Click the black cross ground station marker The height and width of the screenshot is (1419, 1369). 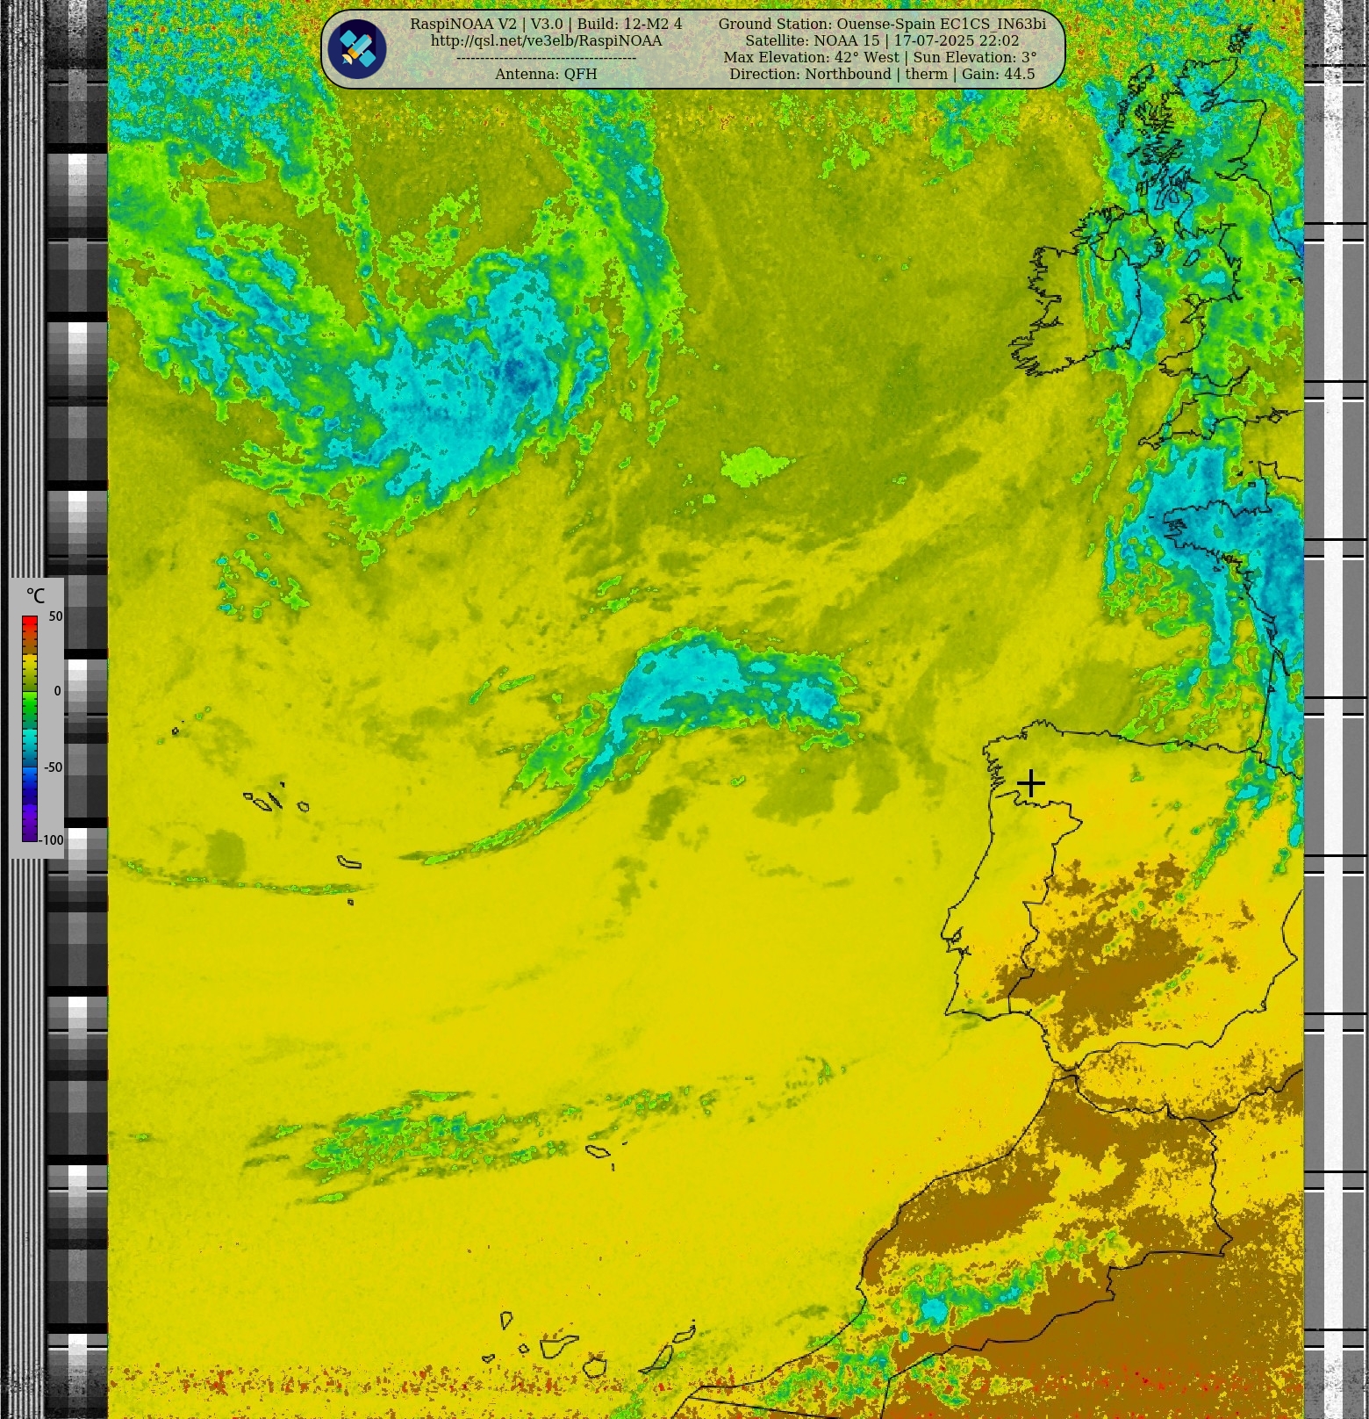pyautogui.click(x=1030, y=782)
